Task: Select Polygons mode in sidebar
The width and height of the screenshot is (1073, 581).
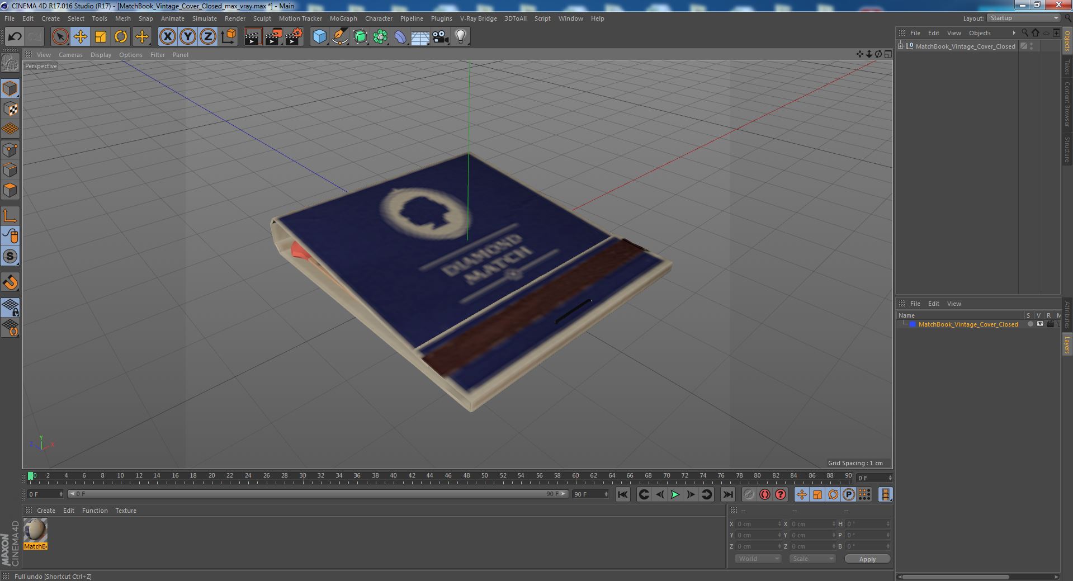Action: (10, 190)
